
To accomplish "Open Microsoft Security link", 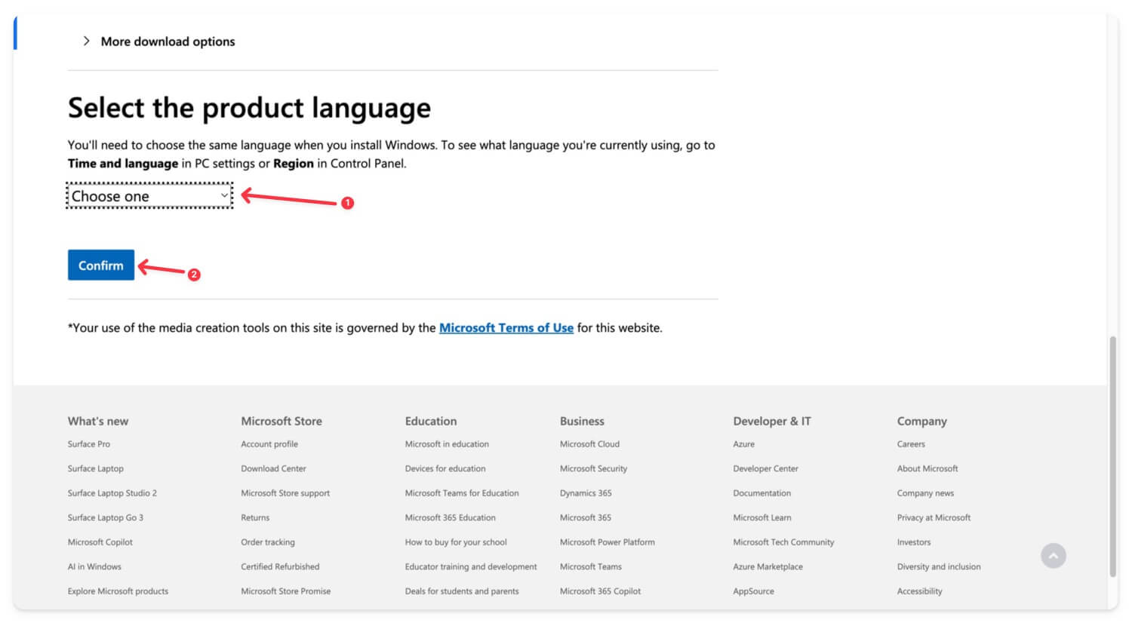I will (593, 468).
